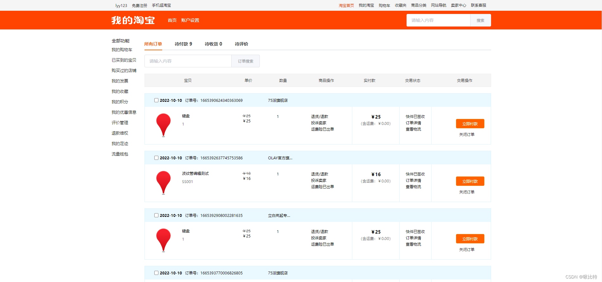This screenshot has height=282, width=602.
Task: Tick the checkbox for order 1665392637745753586
Action: pos(156,158)
